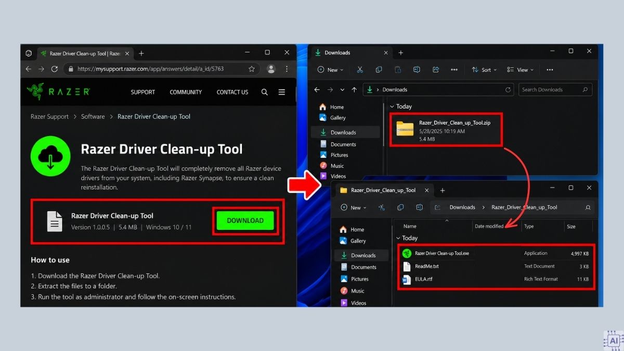The width and height of the screenshot is (624, 351).
Task: Collapse the Today group in the Downloads window
Action: click(x=392, y=107)
